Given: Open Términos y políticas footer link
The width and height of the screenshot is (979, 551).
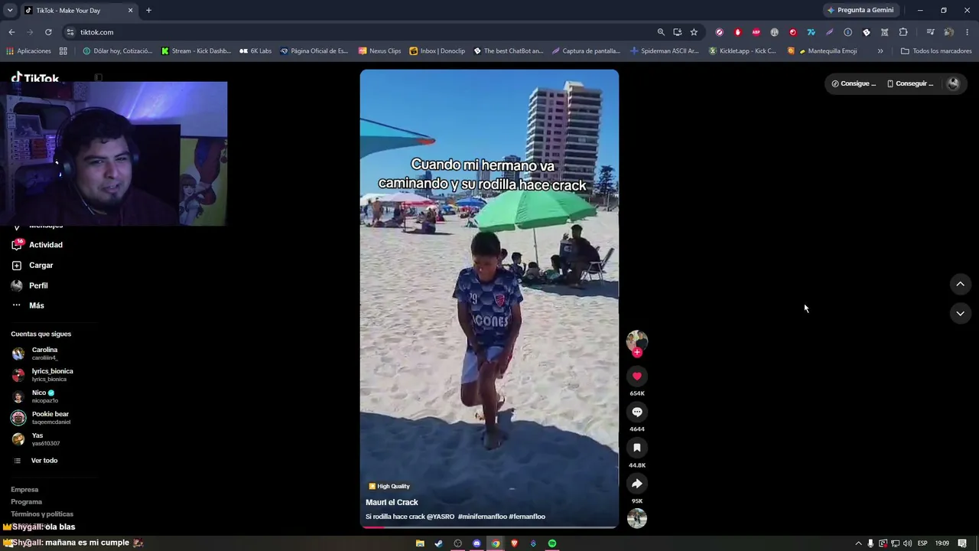Looking at the screenshot, I should [x=42, y=514].
